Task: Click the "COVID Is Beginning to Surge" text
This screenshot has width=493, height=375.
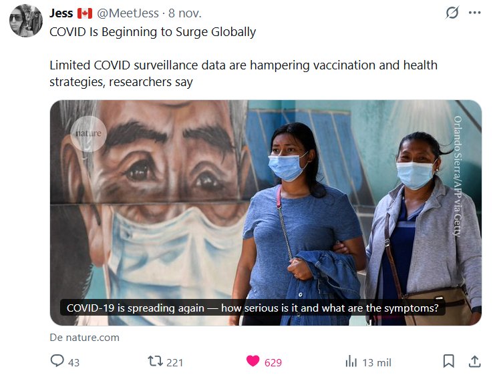Action: click(x=153, y=32)
